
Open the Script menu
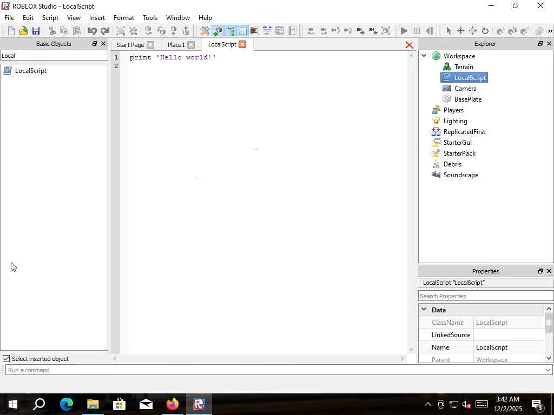(x=50, y=18)
